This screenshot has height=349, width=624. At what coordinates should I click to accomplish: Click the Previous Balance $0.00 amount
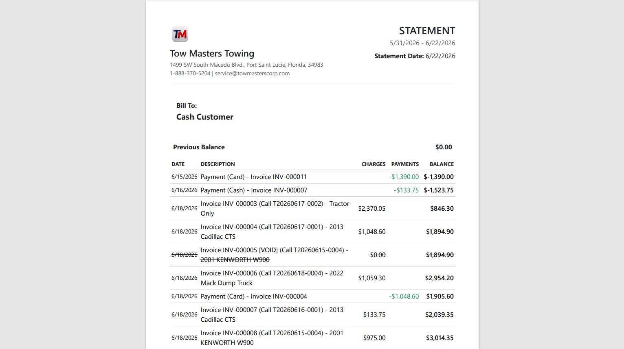tap(444, 147)
